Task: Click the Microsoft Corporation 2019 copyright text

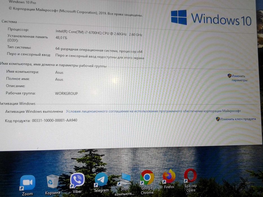Action: coord(76,12)
